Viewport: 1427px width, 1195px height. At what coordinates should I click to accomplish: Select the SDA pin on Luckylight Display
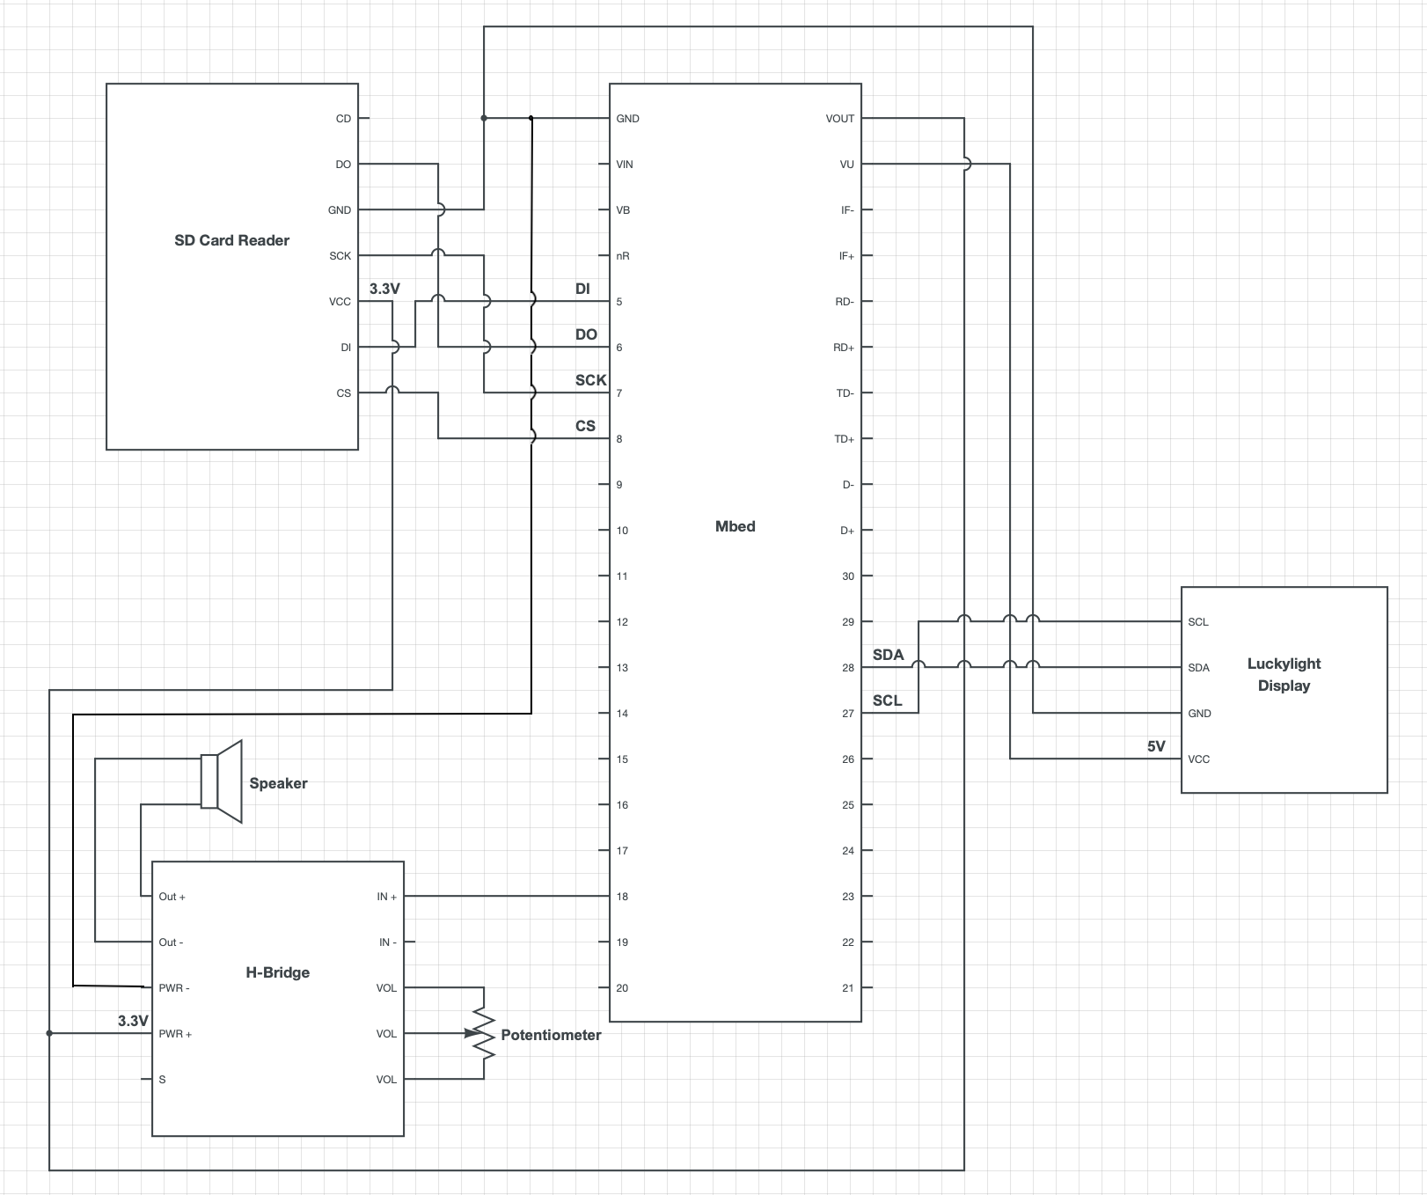click(1198, 668)
